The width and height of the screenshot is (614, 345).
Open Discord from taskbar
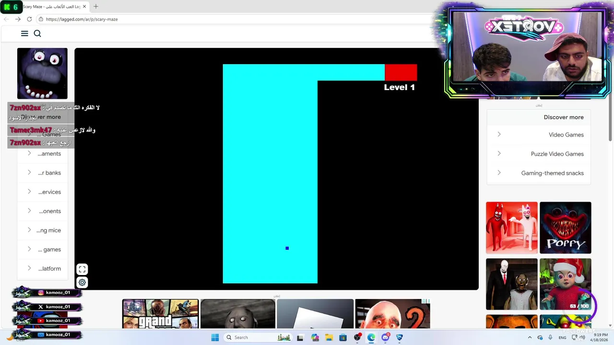point(385,337)
